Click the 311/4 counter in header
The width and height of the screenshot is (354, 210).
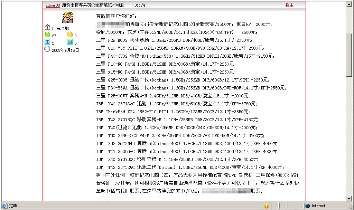(140, 5)
